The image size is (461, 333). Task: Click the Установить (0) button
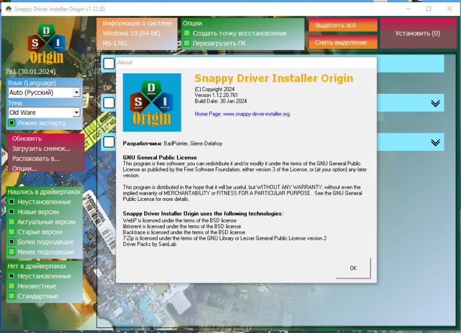418,33
